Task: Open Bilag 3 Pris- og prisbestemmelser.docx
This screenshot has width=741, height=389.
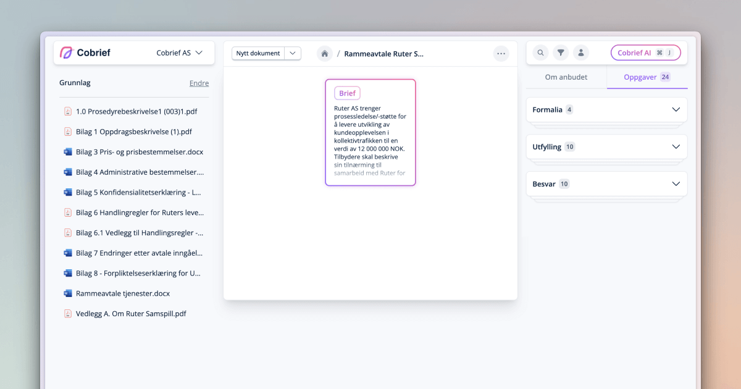Action: (139, 152)
